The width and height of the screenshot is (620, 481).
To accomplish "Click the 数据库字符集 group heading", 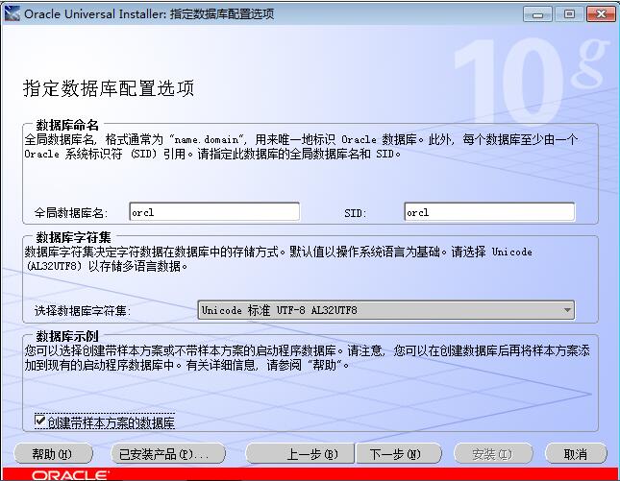I will pos(74,237).
